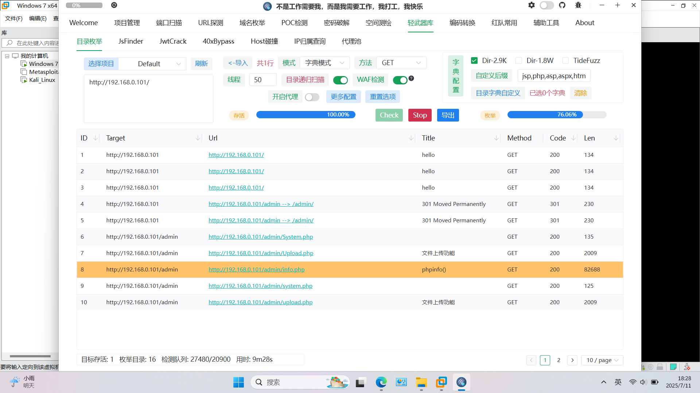Enable the Dir-1.8W dictionary checkbox

click(x=518, y=60)
